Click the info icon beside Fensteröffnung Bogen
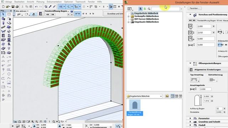The image size is (228, 128). 72,11
